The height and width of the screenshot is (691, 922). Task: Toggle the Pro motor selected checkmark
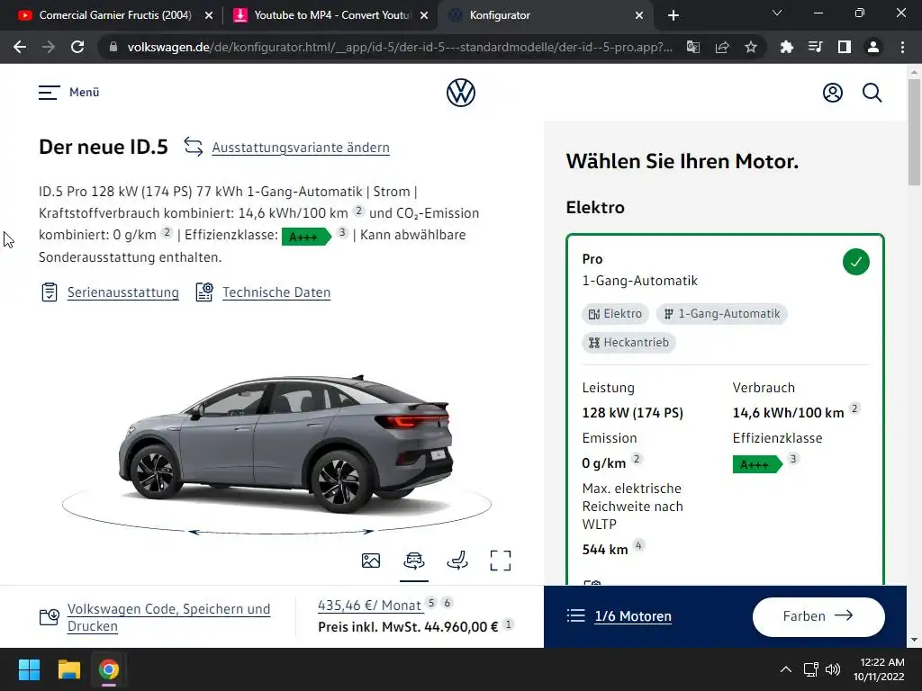(855, 262)
